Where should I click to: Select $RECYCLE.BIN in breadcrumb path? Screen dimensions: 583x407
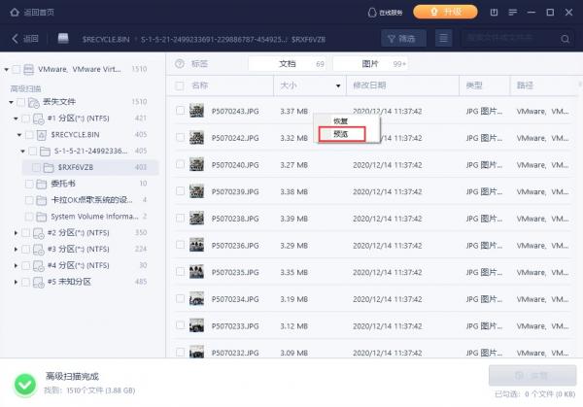pos(106,39)
